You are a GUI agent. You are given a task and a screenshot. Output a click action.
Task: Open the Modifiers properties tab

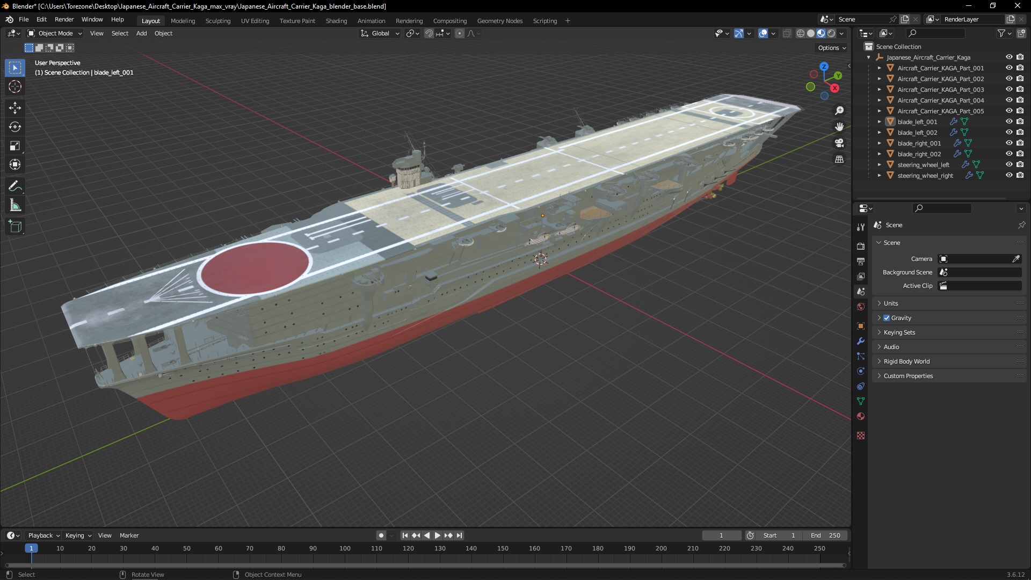coord(861,341)
